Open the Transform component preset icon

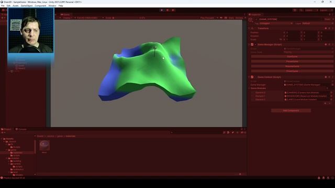pyautogui.click(x=329, y=28)
